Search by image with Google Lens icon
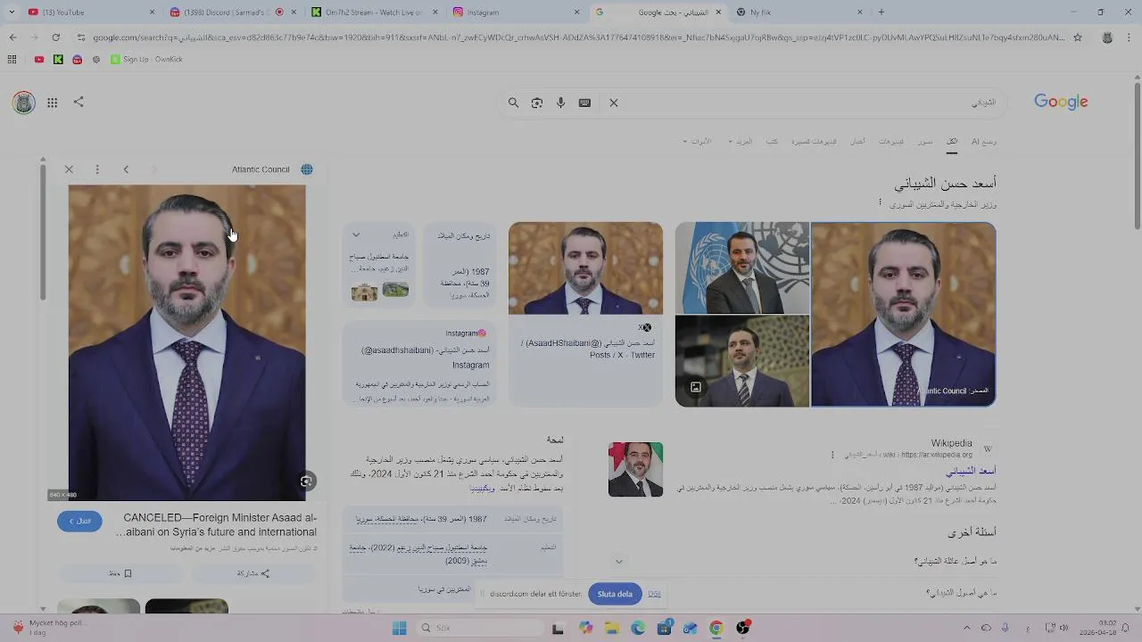The width and height of the screenshot is (1142, 642). pyautogui.click(x=537, y=103)
